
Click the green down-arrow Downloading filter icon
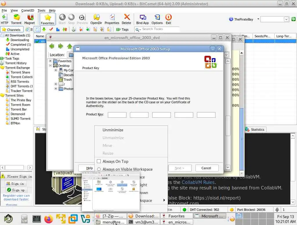(x=44, y=29)
